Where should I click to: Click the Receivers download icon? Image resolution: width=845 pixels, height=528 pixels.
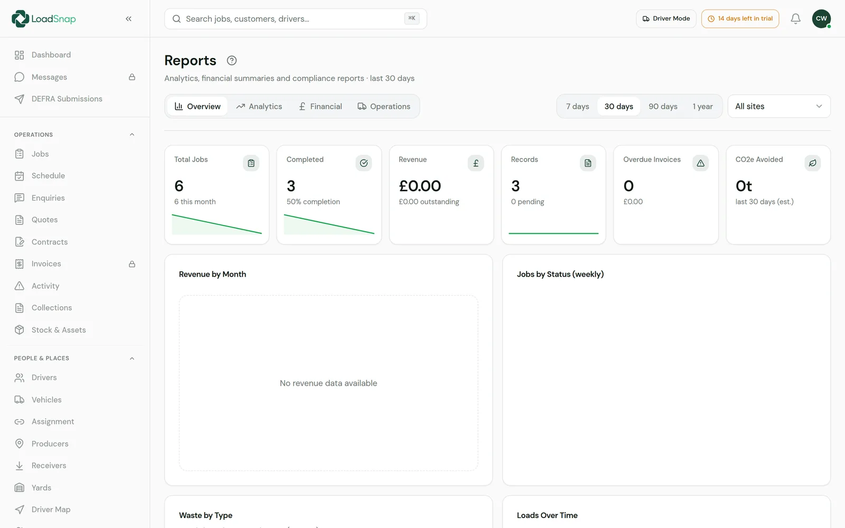coord(20,466)
